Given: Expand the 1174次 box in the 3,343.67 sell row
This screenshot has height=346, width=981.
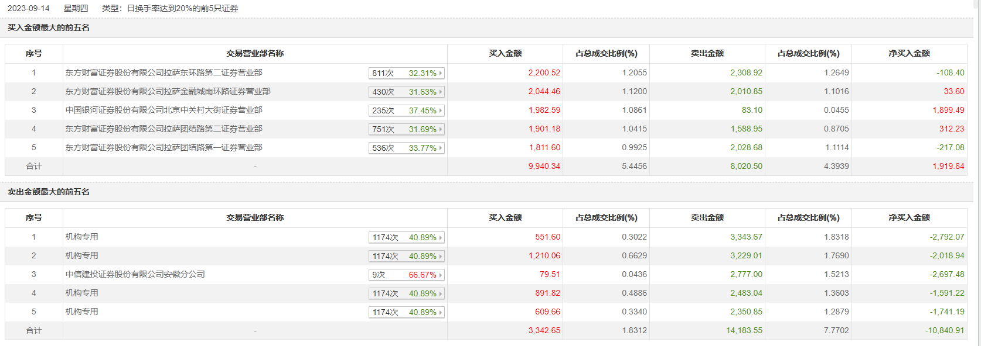Looking at the screenshot, I should pyautogui.click(x=441, y=238).
